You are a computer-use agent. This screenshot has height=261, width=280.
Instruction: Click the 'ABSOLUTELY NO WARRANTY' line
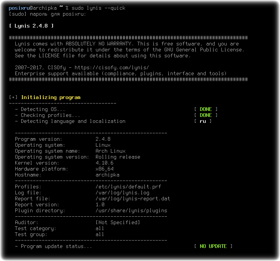click(x=127, y=44)
